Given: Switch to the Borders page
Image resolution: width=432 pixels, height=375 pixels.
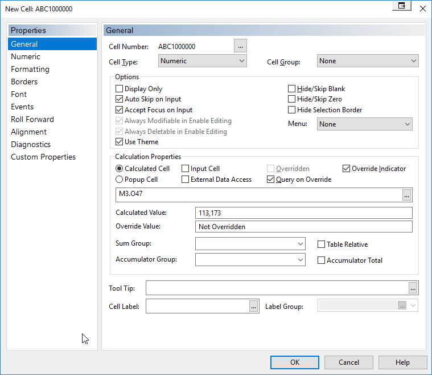Looking at the screenshot, I should click(52, 81).
